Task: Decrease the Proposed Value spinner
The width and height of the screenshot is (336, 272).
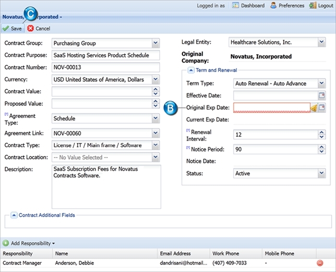Action: tap(156, 106)
